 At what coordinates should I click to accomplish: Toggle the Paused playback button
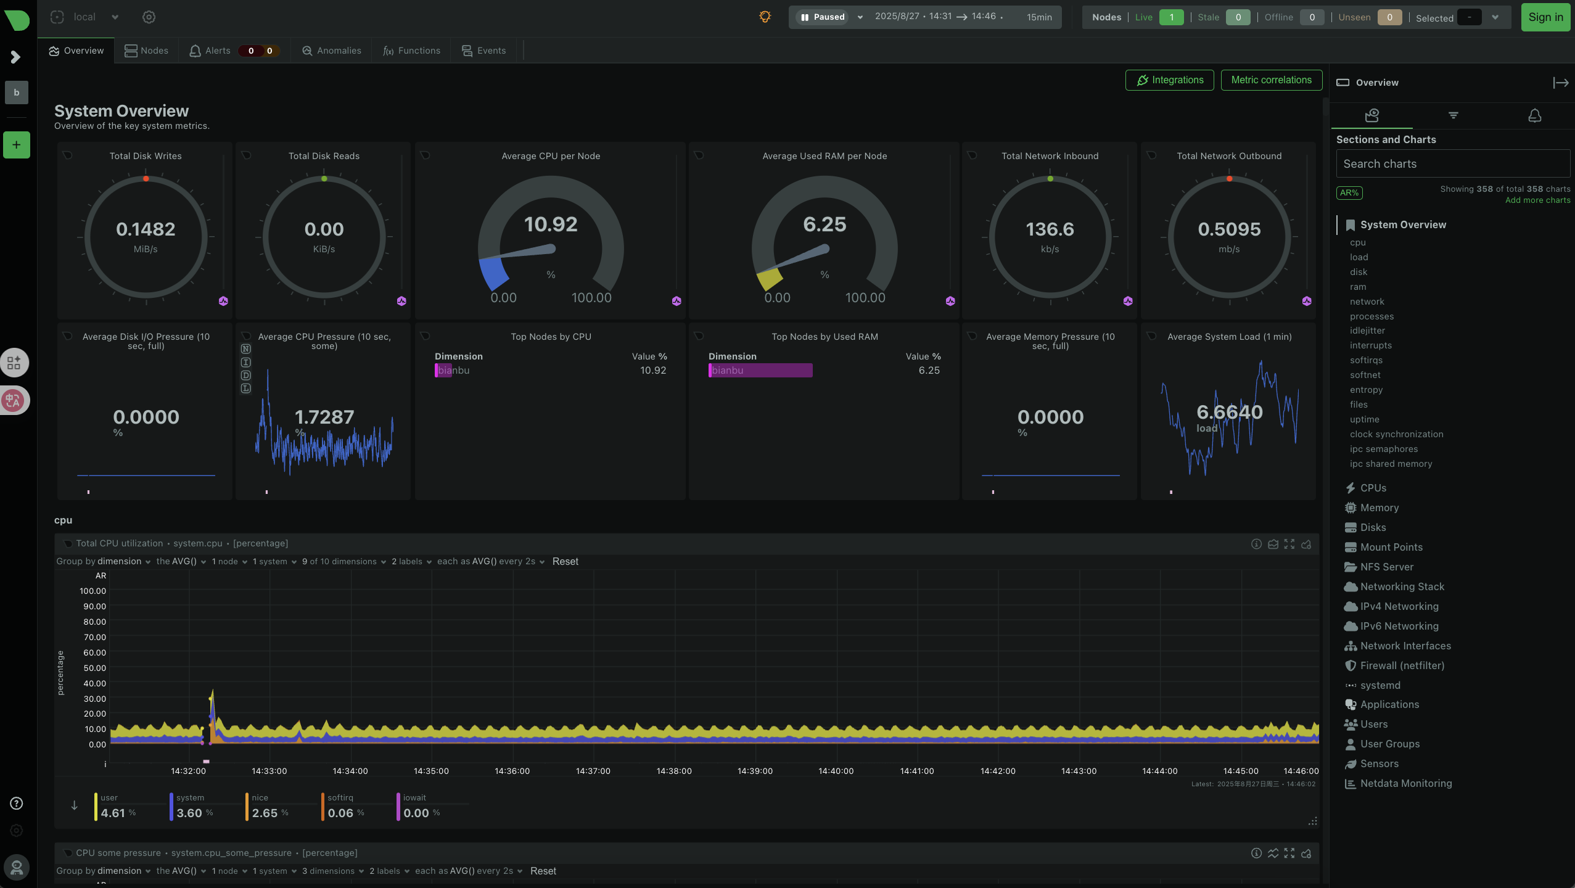823,17
